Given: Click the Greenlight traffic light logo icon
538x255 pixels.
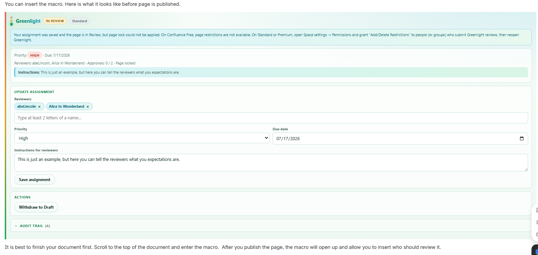Looking at the screenshot, I should [x=11, y=21].
